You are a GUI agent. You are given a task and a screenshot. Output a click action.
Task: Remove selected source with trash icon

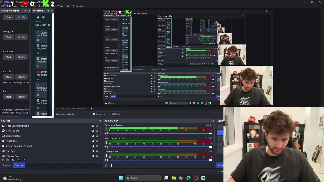coord(8,160)
